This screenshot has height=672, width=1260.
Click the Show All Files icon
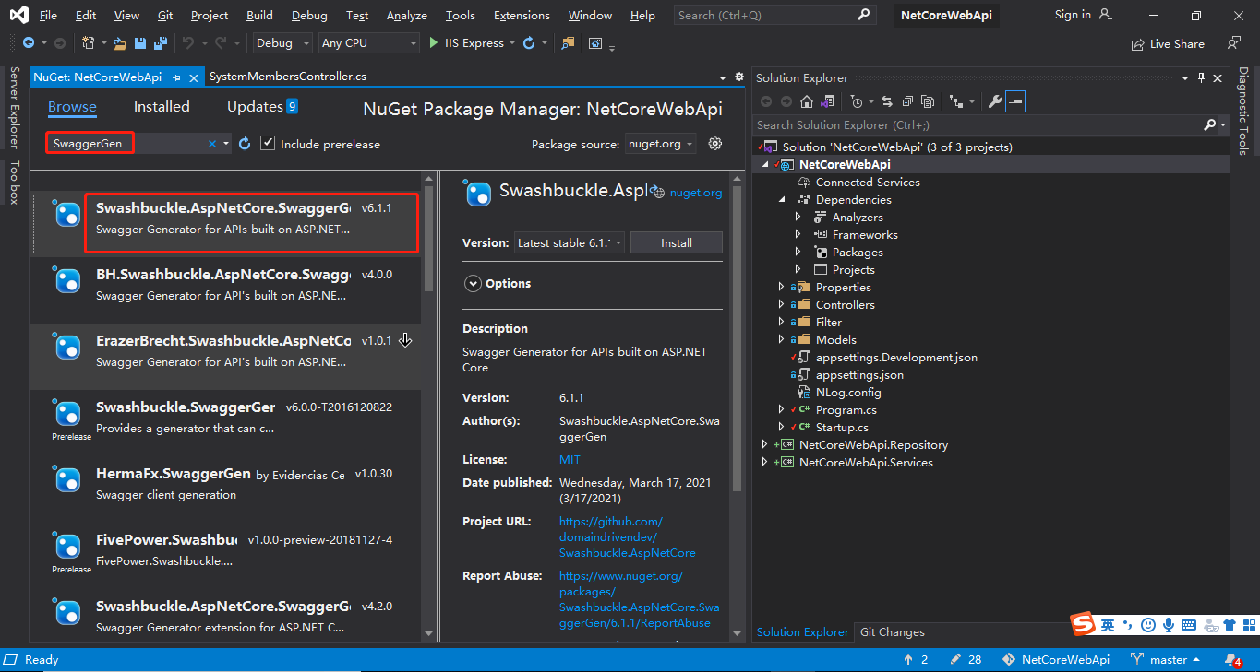[928, 101]
